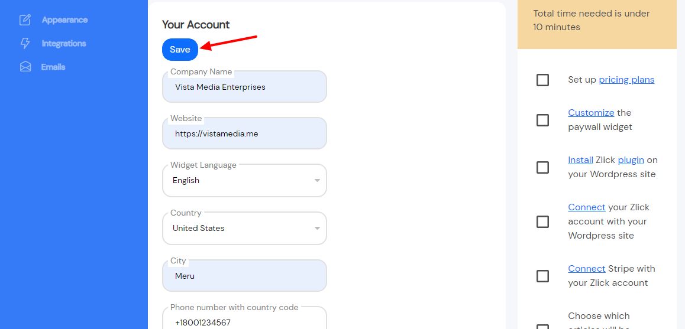Select the City field containing Meru
This screenshot has width=685, height=329.
tap(244, 276)
